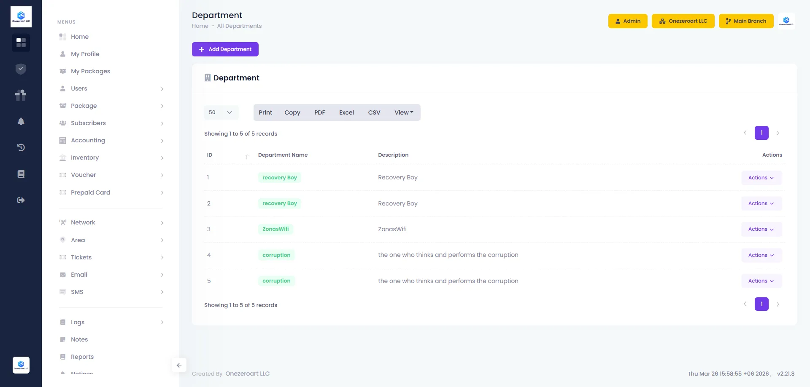
Task: Click the Add Department button
Action: coord(225,49)
